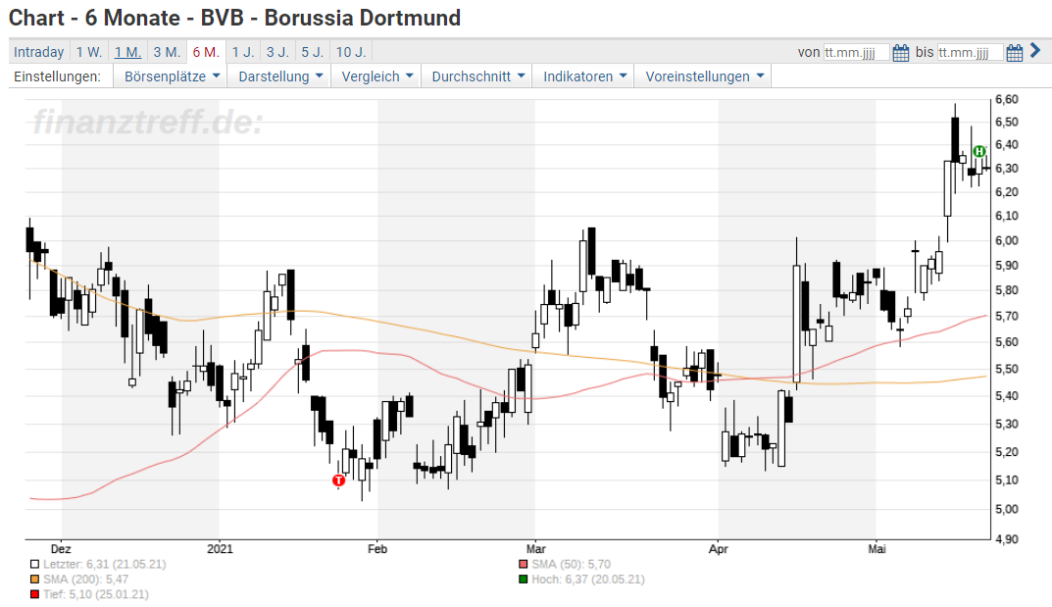Click the blue arrow to apply date range

1035,50
